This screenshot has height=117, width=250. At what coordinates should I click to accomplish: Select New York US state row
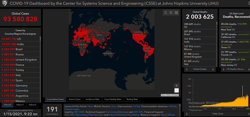[x=235, y=27]
